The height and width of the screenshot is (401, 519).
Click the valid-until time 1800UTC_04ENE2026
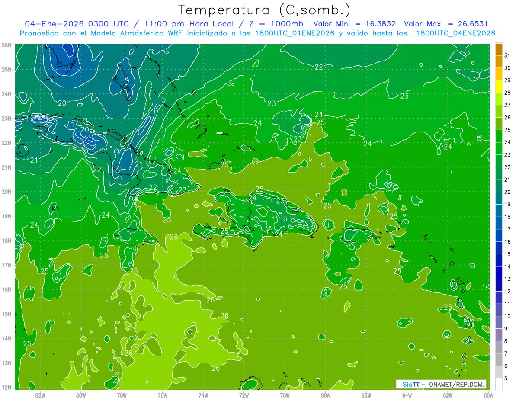pos(455,33)
